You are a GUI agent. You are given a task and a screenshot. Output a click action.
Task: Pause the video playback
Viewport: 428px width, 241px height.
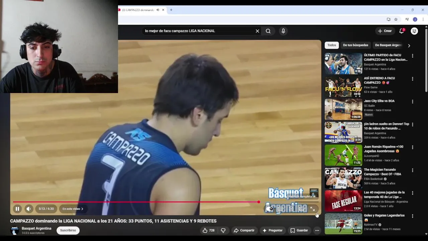(x=17, y=209)
